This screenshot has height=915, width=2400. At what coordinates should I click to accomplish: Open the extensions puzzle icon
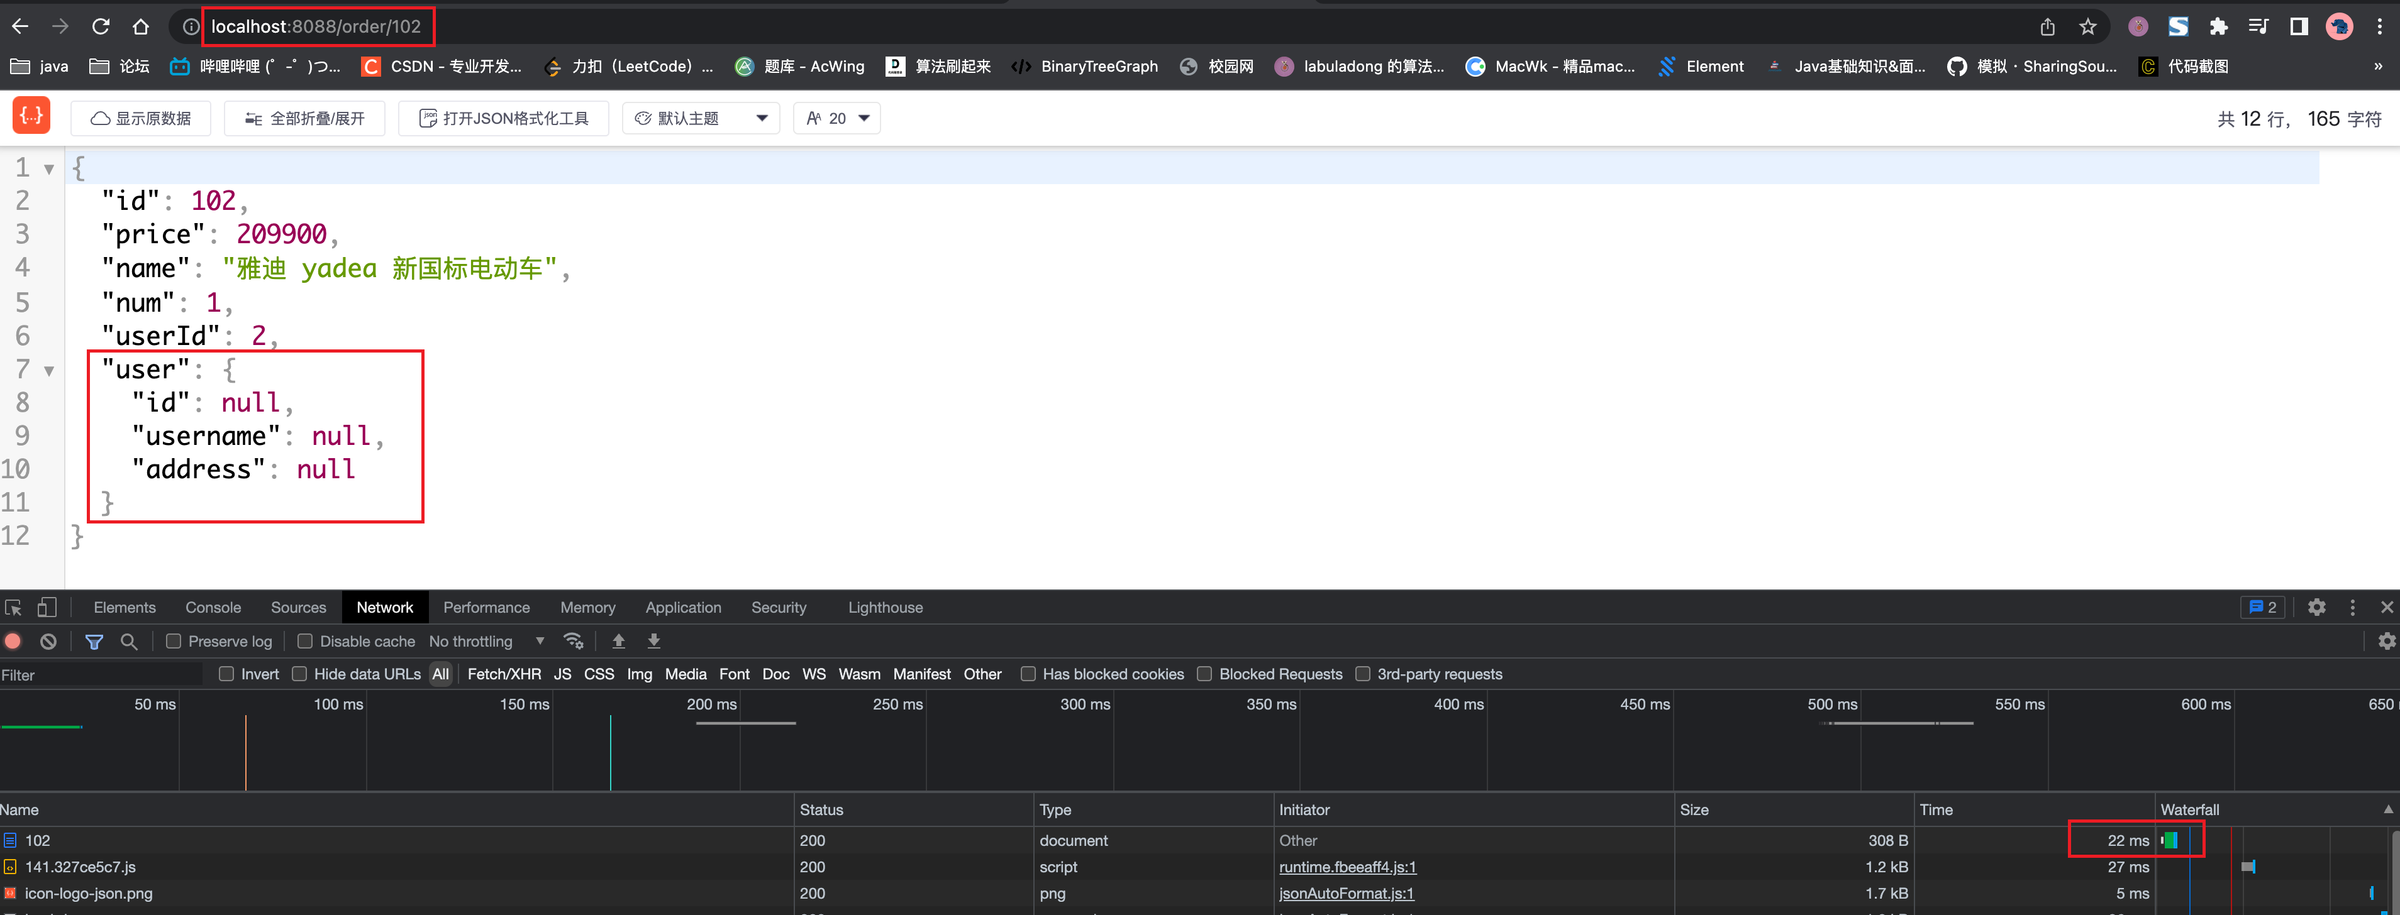click(2218, 26)
